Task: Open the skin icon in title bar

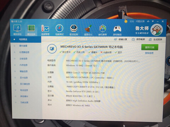Action: tap(148, 22)
